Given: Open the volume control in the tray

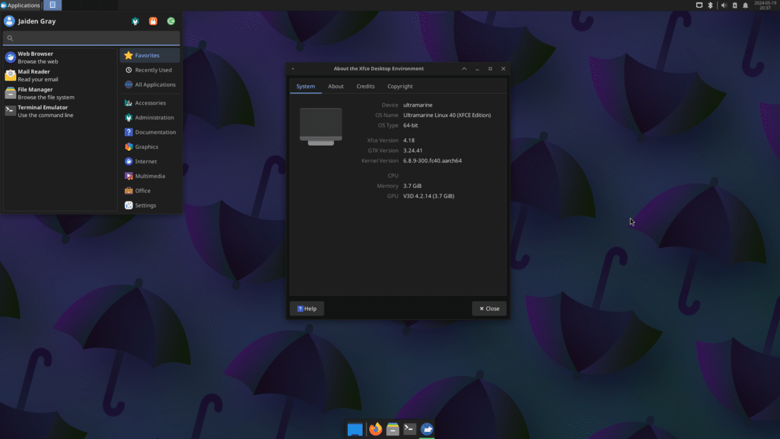Looking at the screenshot, I should [x=723, y=5].
